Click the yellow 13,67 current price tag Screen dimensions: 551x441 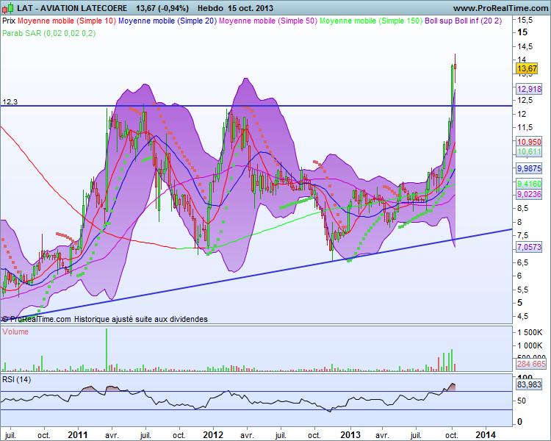[x=527, y=68]
